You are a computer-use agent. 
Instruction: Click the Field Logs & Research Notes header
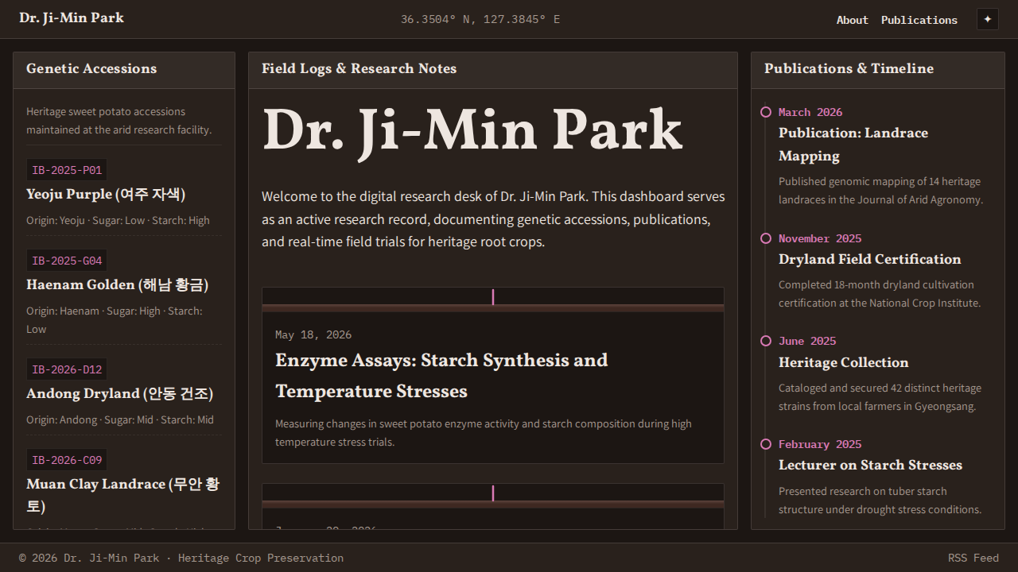click(493, 70)
